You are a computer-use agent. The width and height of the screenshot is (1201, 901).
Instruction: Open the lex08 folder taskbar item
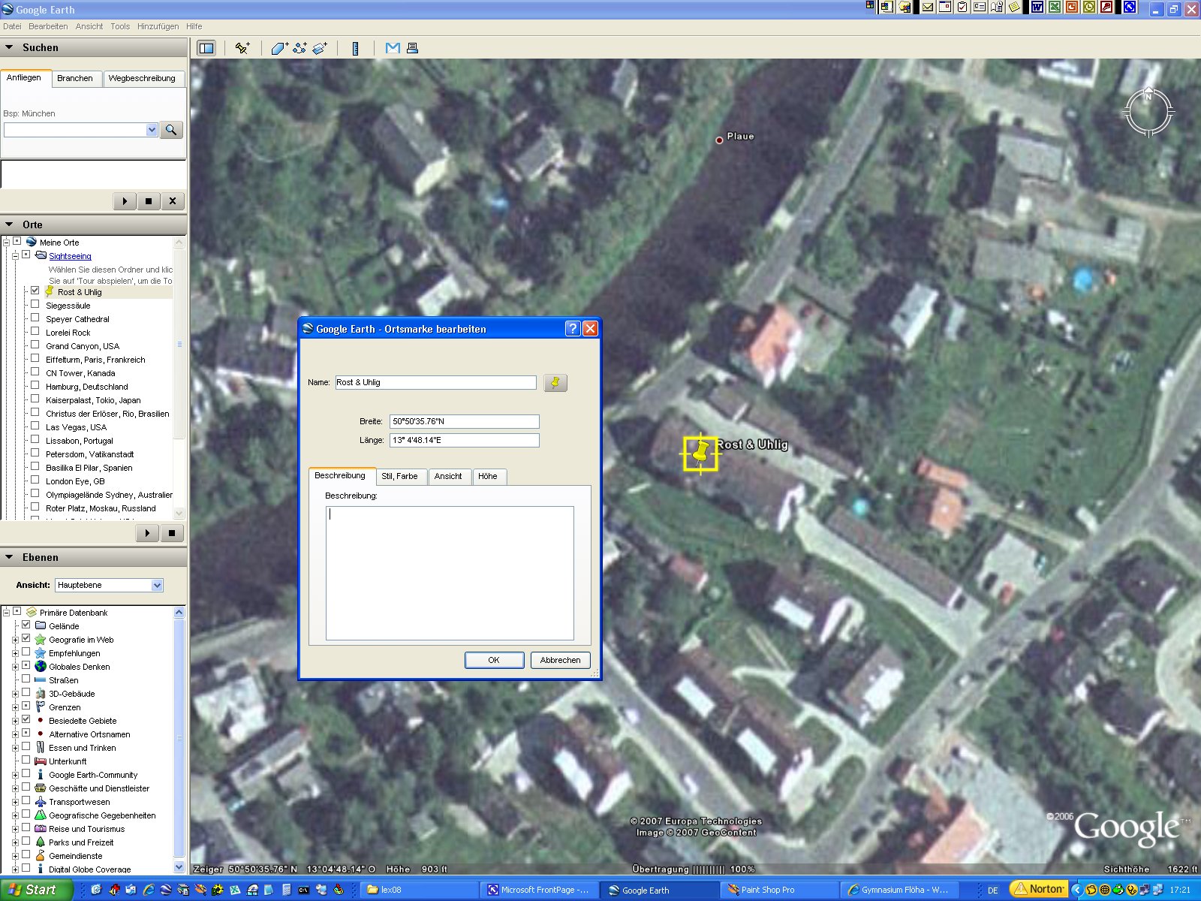tap(418, 890)
